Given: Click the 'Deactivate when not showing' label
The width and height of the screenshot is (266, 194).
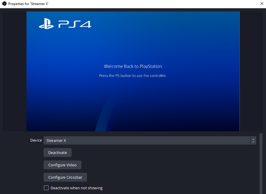Looking at the screenshot, I should tap(77, 188).
